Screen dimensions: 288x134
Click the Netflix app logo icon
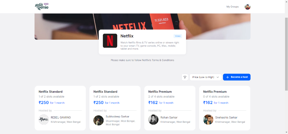coord(110,41)
